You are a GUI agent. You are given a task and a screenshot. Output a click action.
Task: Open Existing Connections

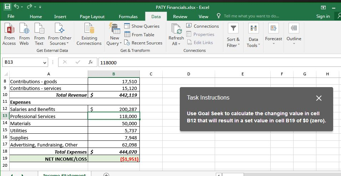pyautogui.click(x=89, y=34)
